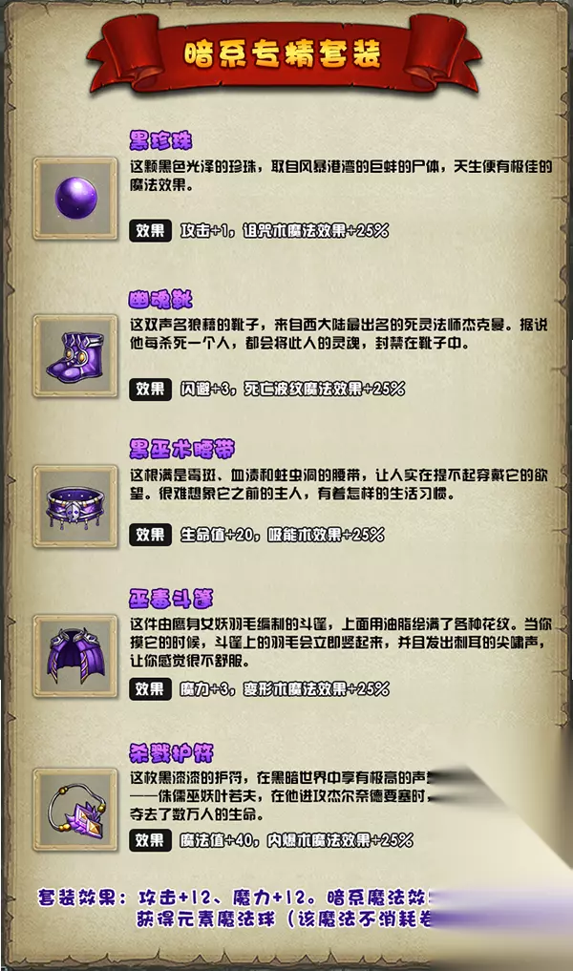Screen dimensions: 573x971
Task: Click the dark witchcraft belt icon
Action: [x=75, y=507]
